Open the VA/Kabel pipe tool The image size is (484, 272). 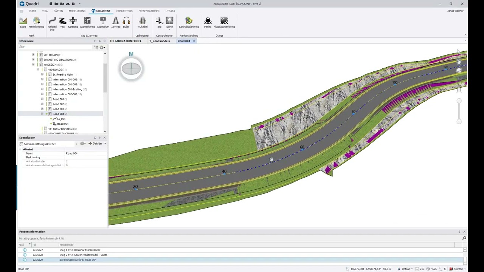[143, 23]
